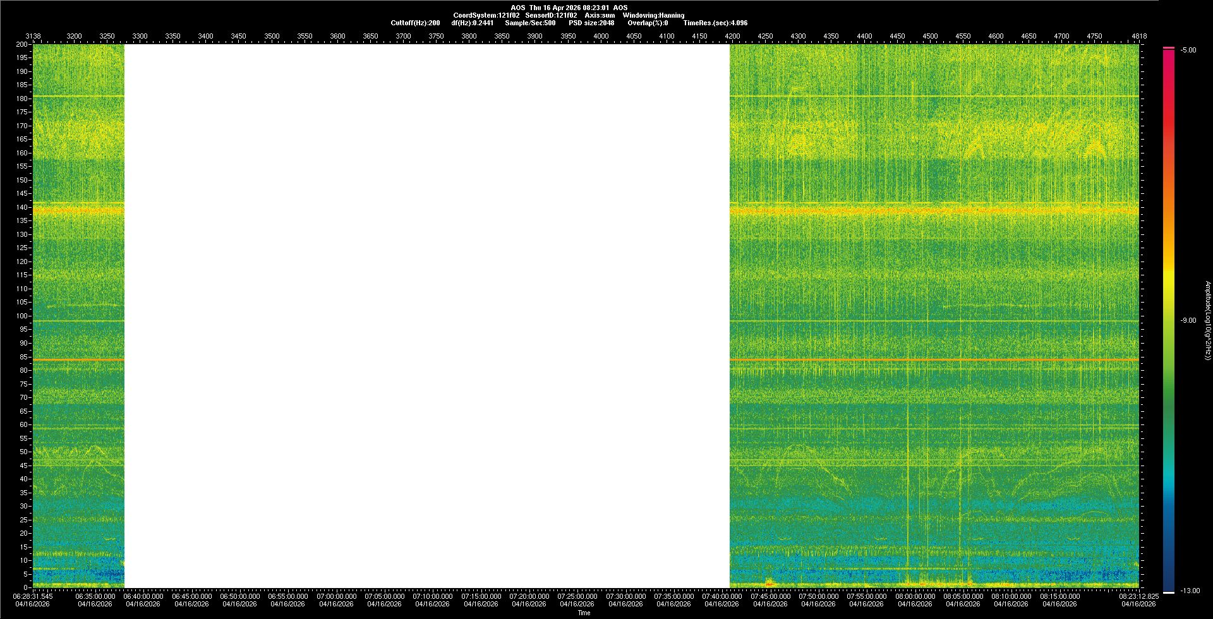
Task: Click the CoordSystem:121f02 header label
Action: (486, 15)
